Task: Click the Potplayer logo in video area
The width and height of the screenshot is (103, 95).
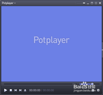Action: click(x=51, y=40)
